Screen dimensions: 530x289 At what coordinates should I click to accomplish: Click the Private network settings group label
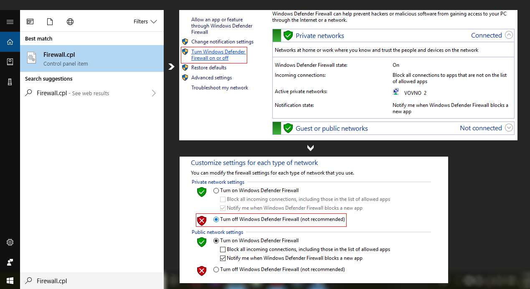point(218,182)
